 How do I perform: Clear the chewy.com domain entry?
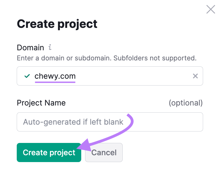pyautogui.click(x=195, y=76)
